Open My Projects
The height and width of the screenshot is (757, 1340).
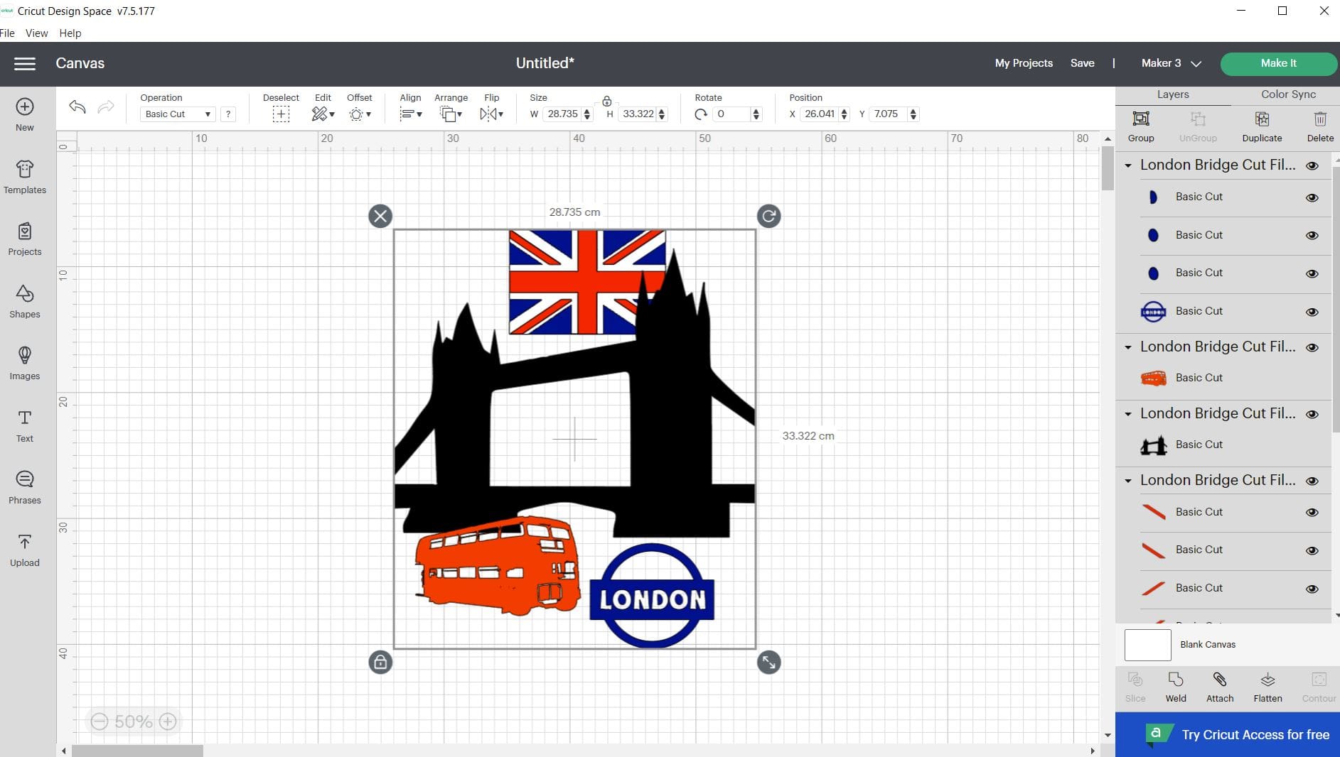[x=1024, y=63]
